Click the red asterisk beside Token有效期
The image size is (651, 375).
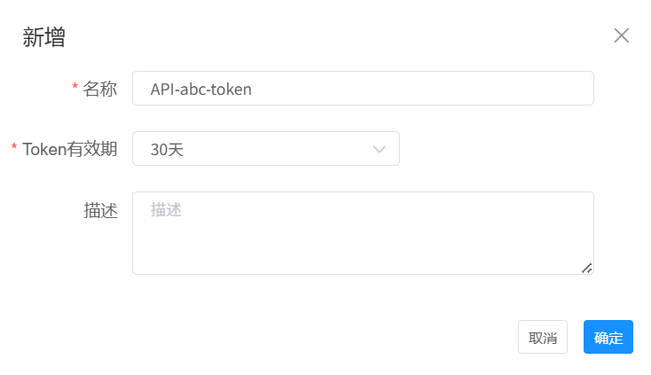[x=14, y=149]
